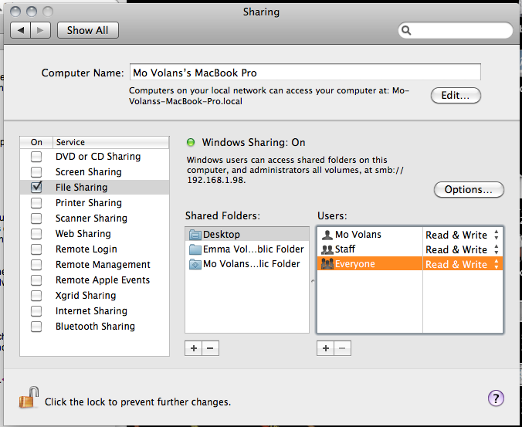The height and width of the screenshot is (427, 522).
Task: Uncheck the File Sharing checkbox
Action: (36, 188)
